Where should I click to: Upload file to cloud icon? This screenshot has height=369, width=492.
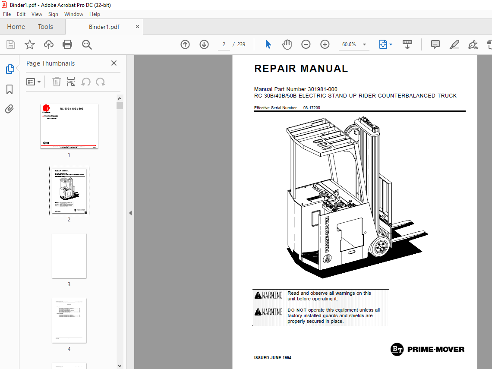pyautogui.click(x=49, y=44)
